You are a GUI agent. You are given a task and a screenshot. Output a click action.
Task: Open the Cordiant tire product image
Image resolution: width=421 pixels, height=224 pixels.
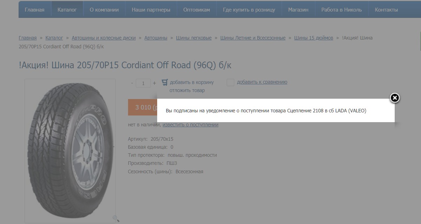[x=70, y=151]
